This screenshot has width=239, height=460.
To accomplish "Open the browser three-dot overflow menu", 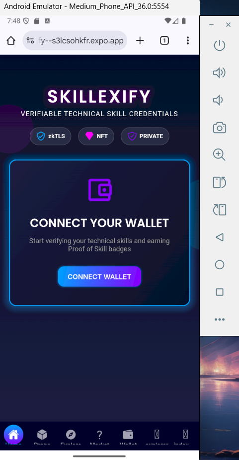I will (188, 40).
